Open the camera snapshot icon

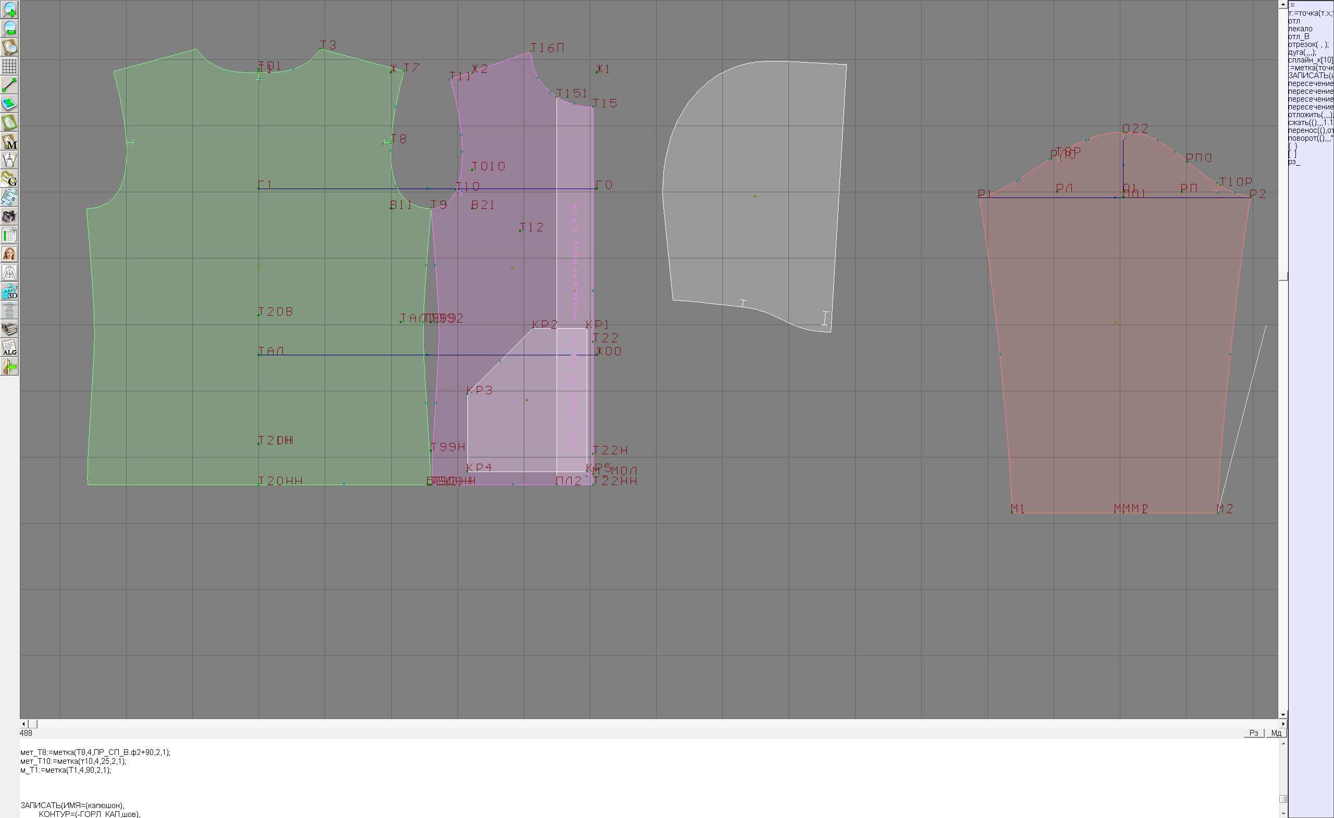click(9, 217)
